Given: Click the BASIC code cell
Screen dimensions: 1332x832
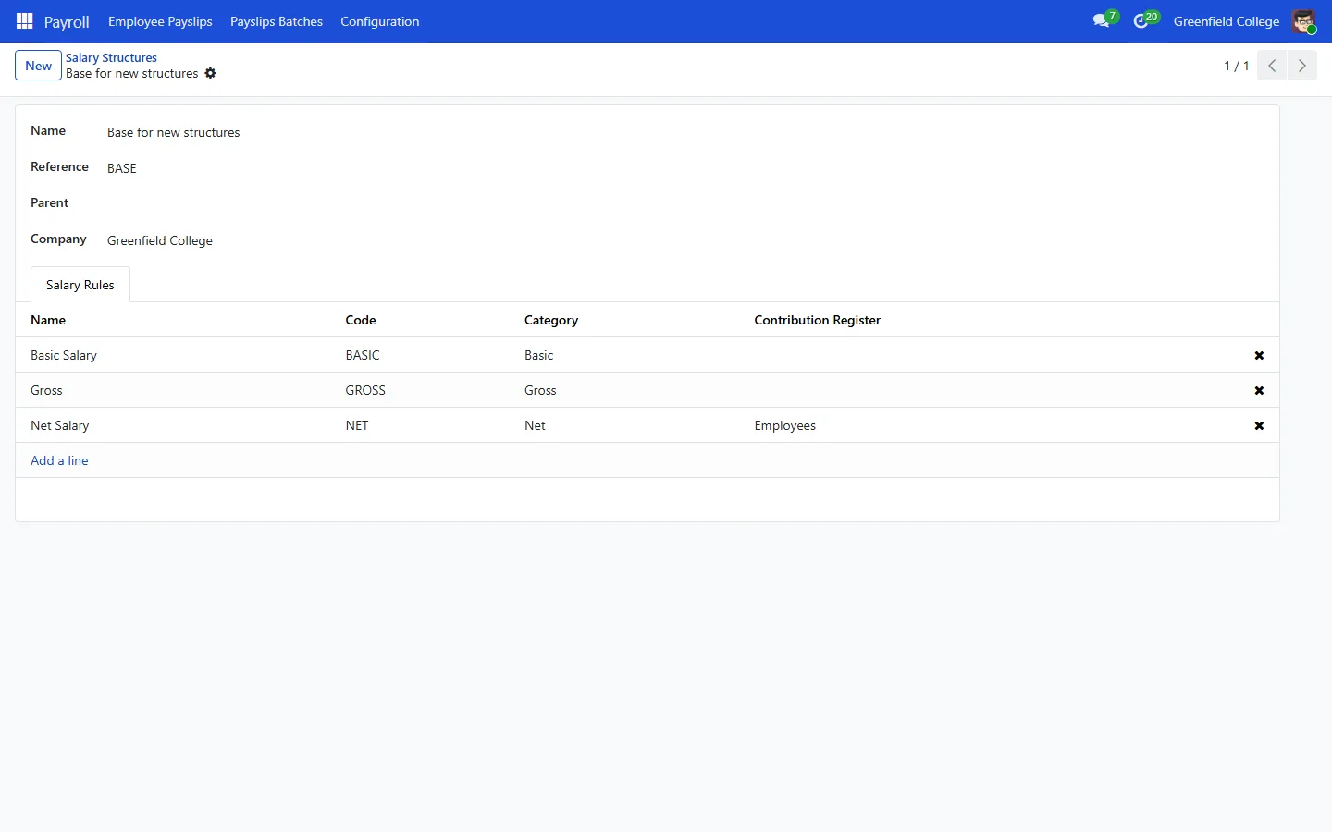Looking at the screenshot, I should pos(427,355).
